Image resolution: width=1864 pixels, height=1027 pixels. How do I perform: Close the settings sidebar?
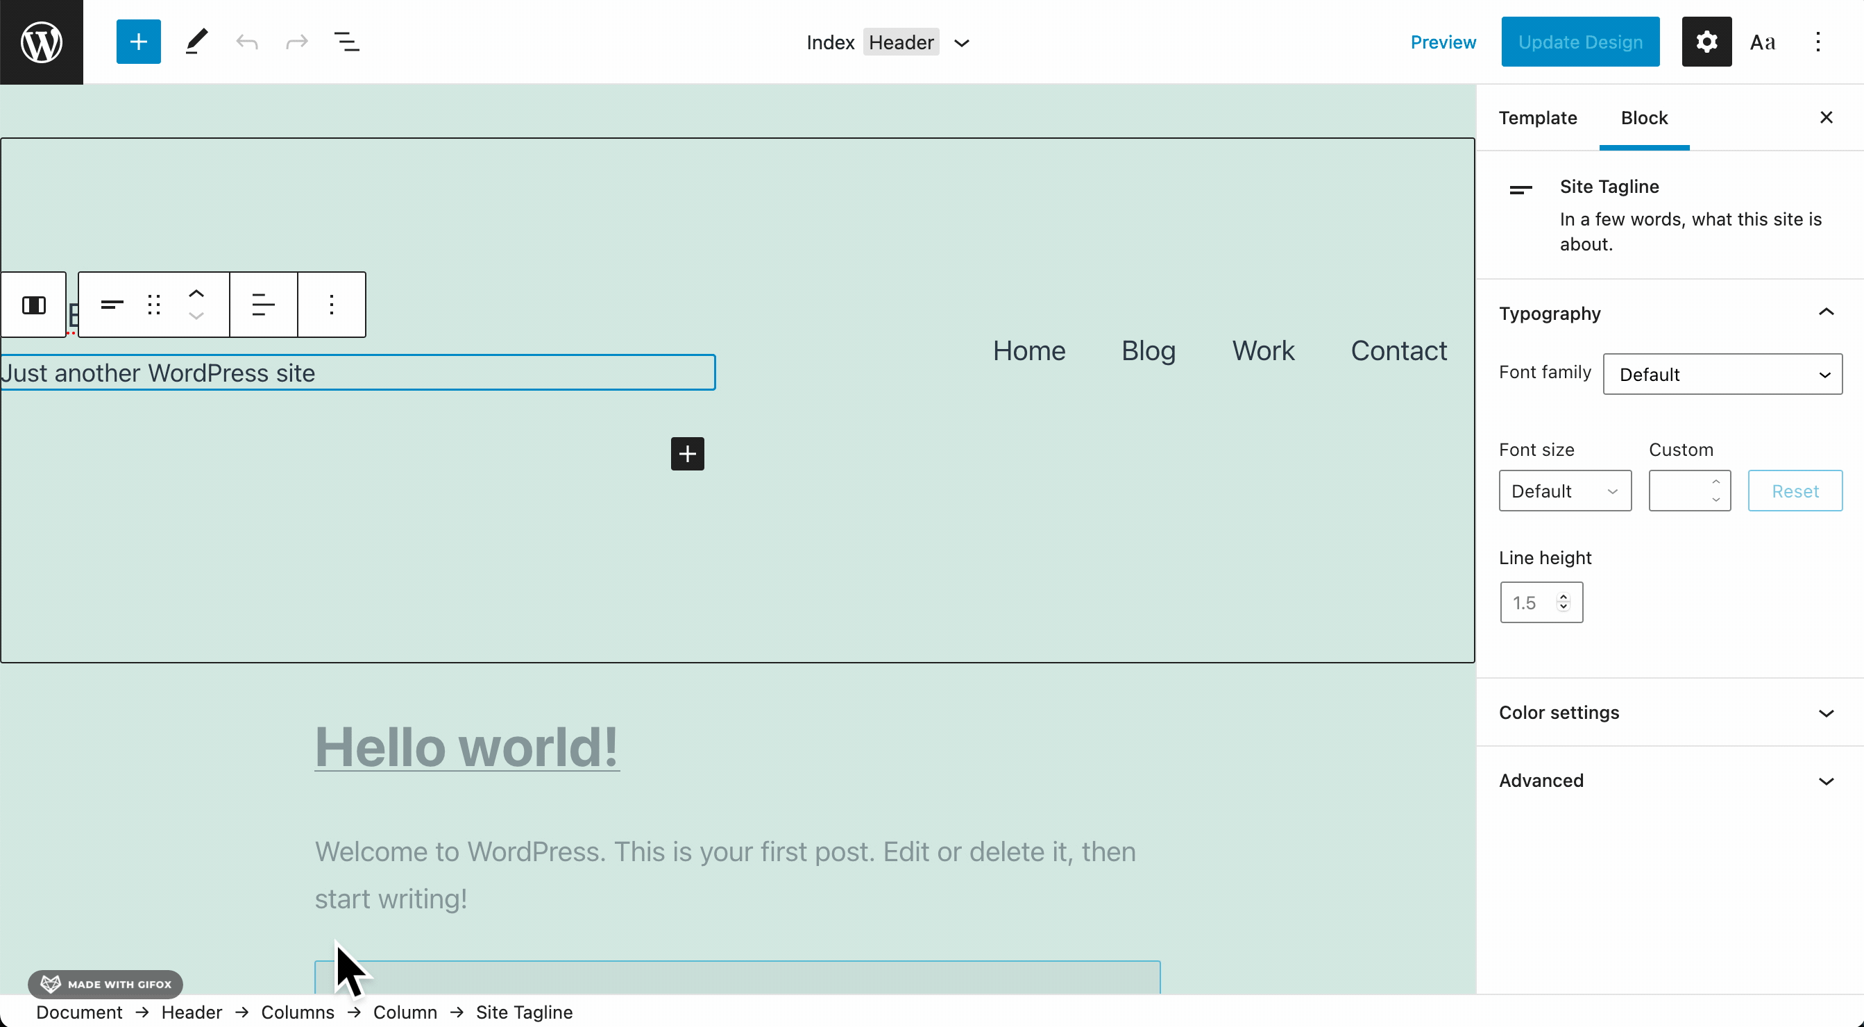pos(1826,117)
